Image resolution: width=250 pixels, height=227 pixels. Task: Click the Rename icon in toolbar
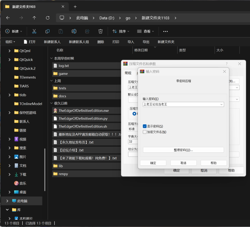point(74,31)
